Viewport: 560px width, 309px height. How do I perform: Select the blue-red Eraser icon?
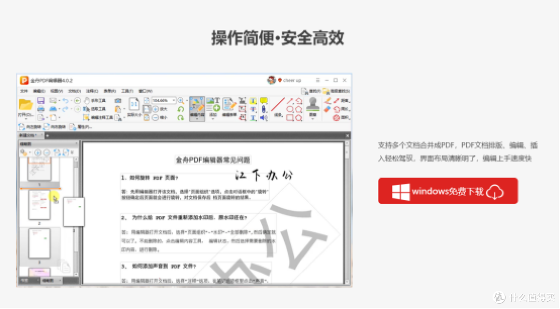pos(327,109)
